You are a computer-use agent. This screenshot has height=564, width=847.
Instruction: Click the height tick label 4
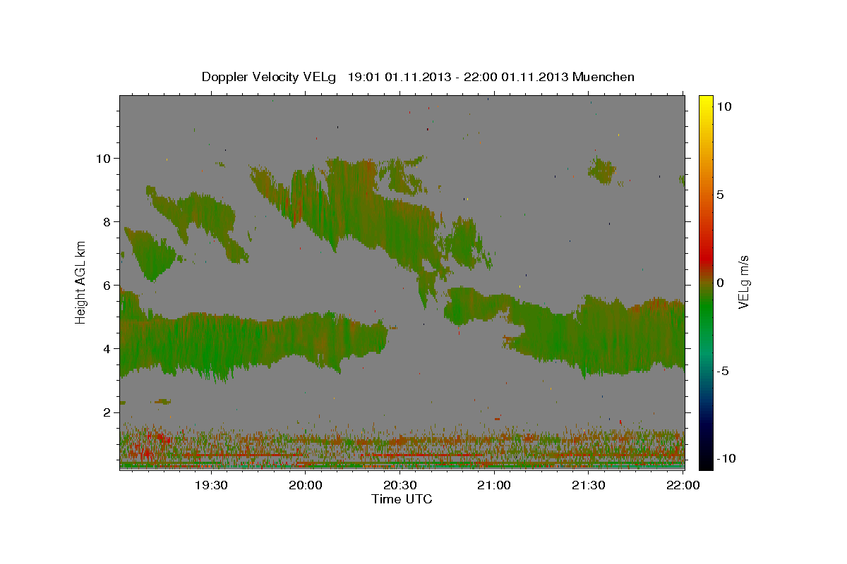[106, 348]
